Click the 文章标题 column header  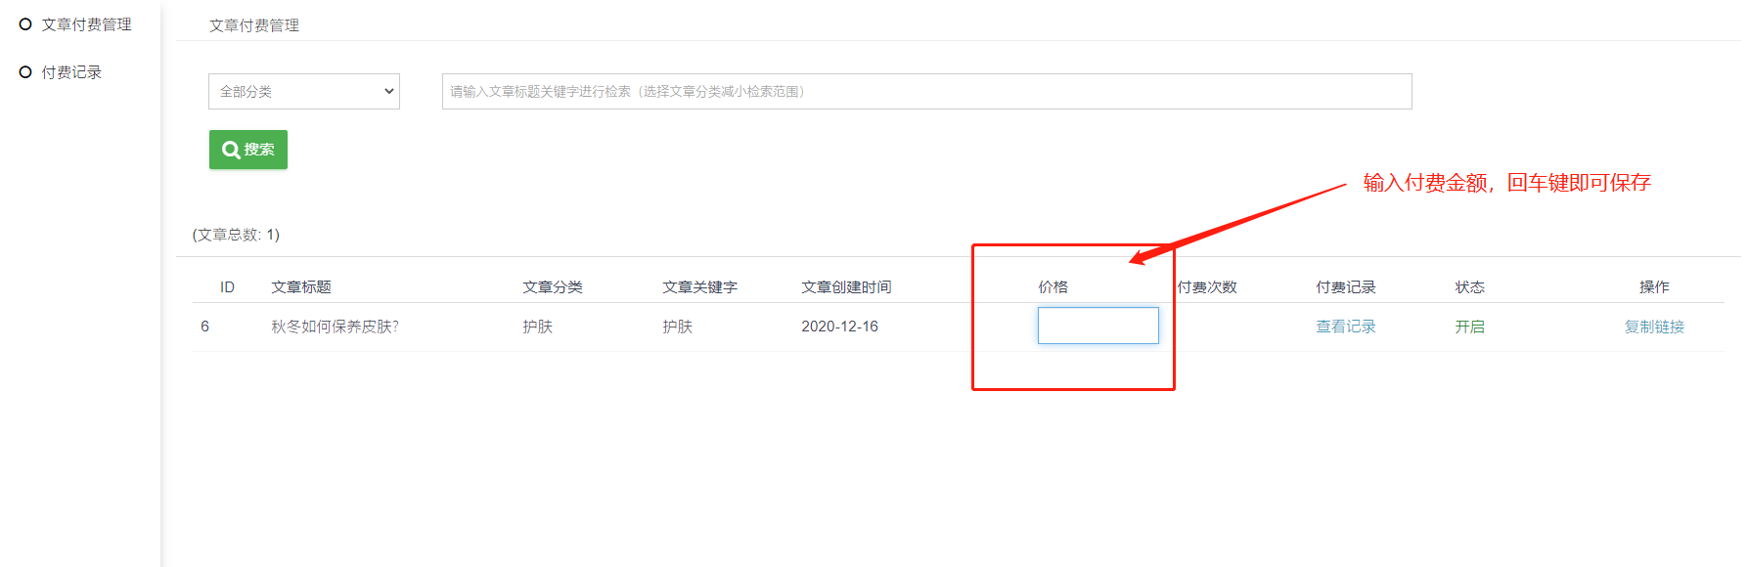pos(300,286)
